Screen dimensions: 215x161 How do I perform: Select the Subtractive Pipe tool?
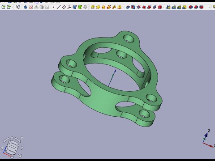click(149, 7)
